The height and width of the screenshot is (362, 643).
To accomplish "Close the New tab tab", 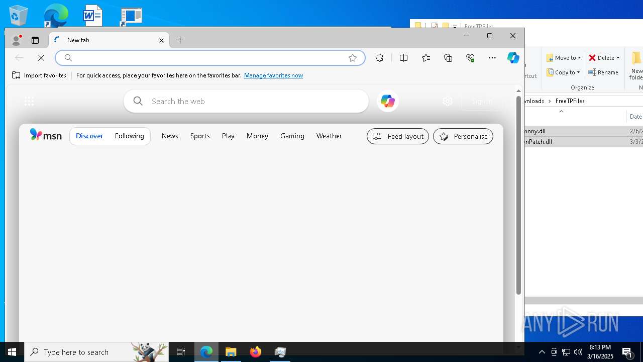I will [161, 40].
